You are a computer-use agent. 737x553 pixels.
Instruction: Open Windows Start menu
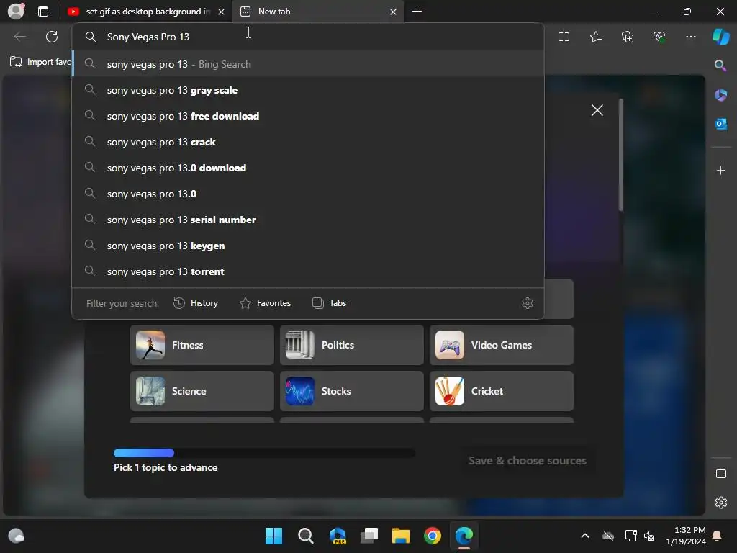pyautogui.click(x=273, y=536)
